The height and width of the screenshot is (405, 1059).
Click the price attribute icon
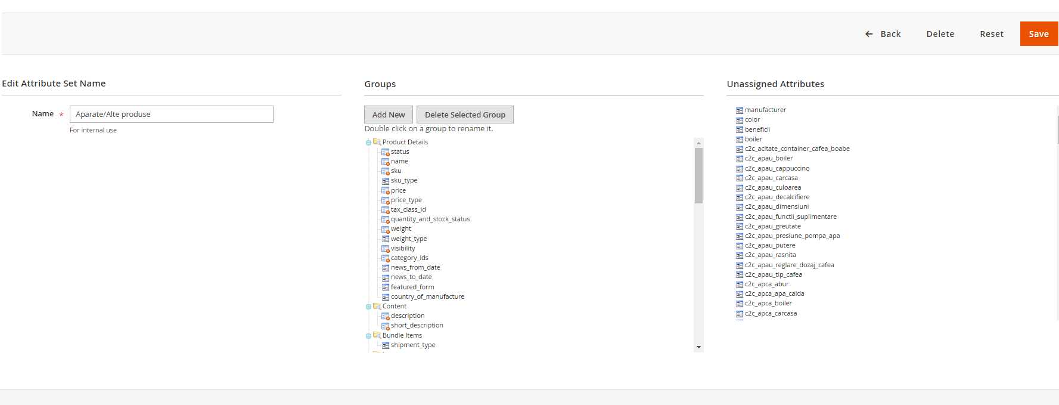386,191
